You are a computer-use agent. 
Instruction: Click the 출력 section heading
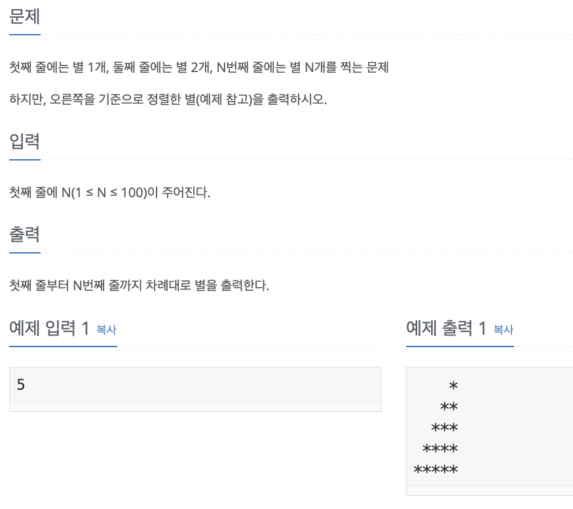coord(24,234)
